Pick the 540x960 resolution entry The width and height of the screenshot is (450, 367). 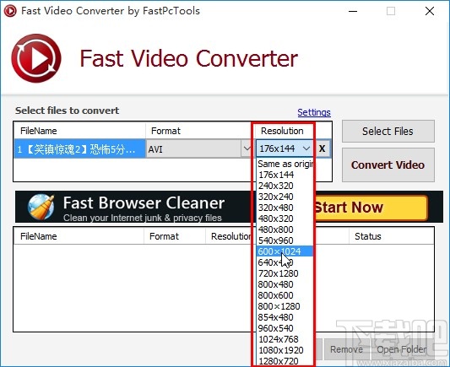(285, 240)
